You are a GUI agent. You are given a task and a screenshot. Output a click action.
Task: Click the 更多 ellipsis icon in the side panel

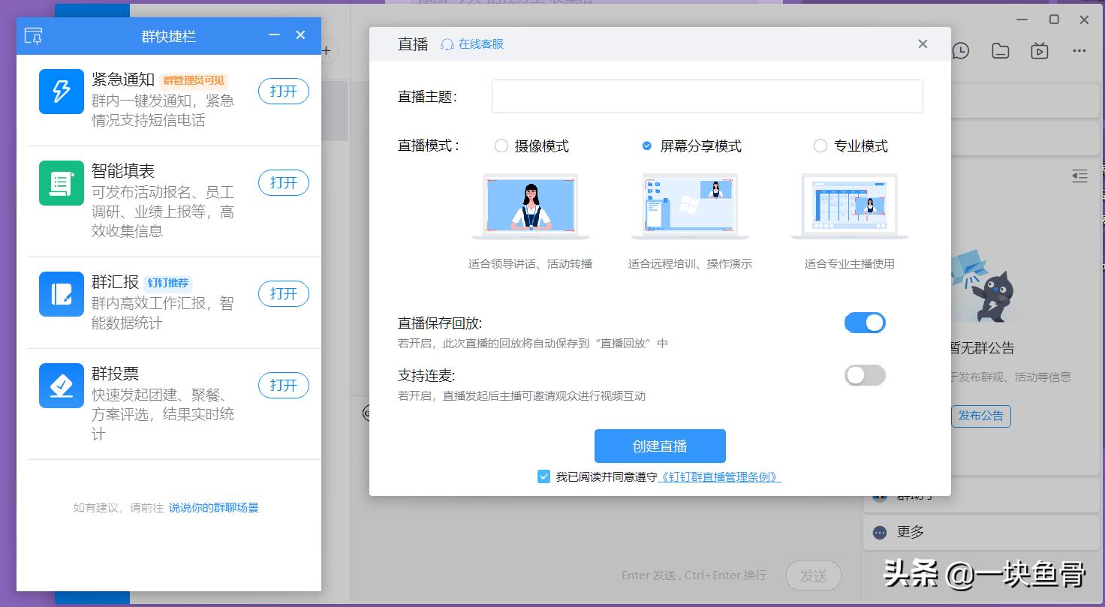click(x=880, y=532)
